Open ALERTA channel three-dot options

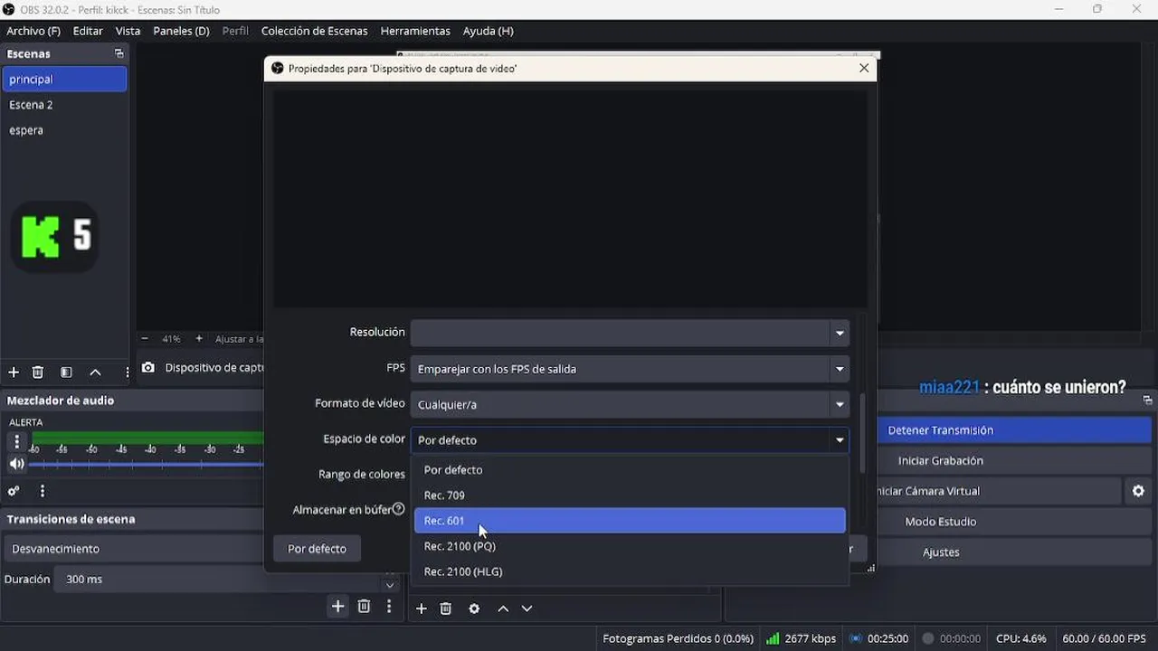16,442
